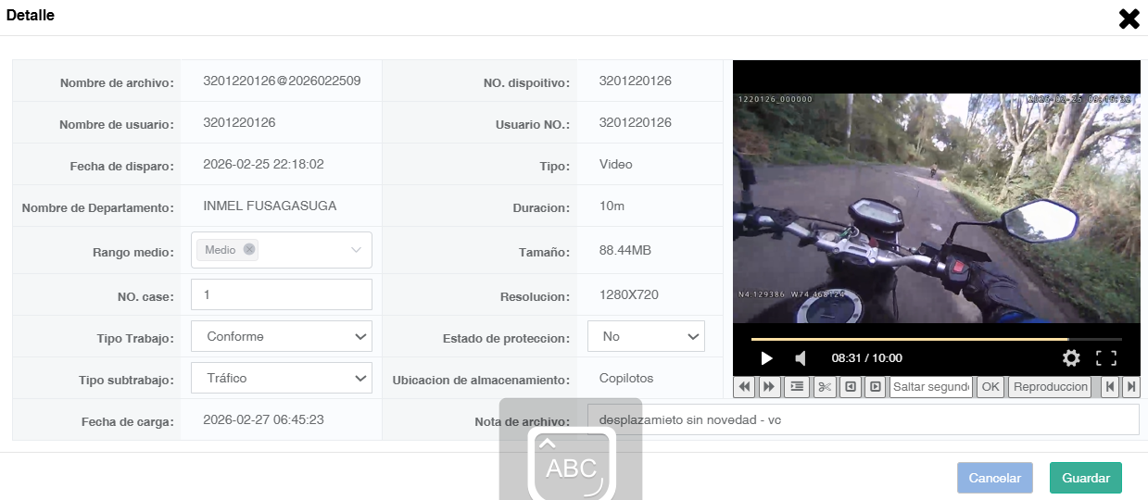Viewport: 1148px width, 500px height.
Task: Click the NO. dispoitivo value 3201220126
Action: (636, 81)
